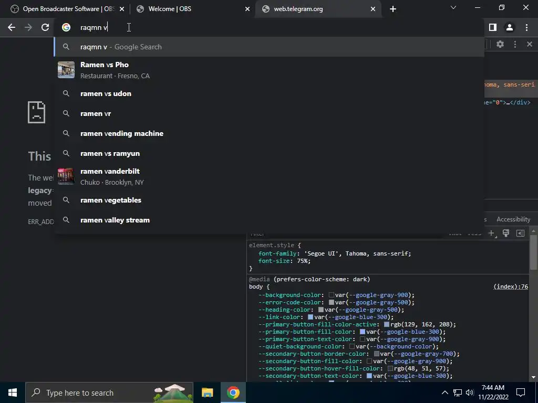Toggle the browser side panel
538x403 pixels.
point(493,27)
